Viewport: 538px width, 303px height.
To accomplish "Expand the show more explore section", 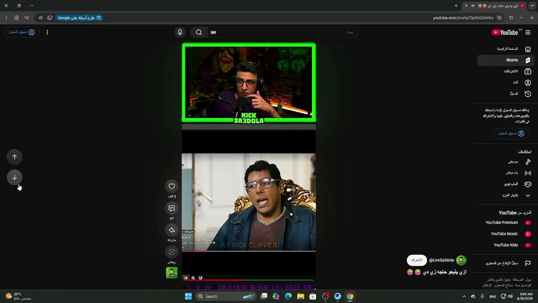I will pos(506,195).
